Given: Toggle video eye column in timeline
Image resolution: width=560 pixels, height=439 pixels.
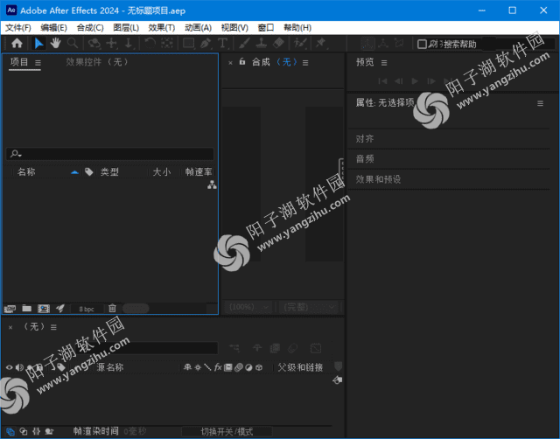Looking at the screenshot, I should [9, 367].
